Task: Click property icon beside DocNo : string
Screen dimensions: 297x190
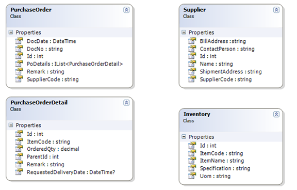Action: (19, 49)
